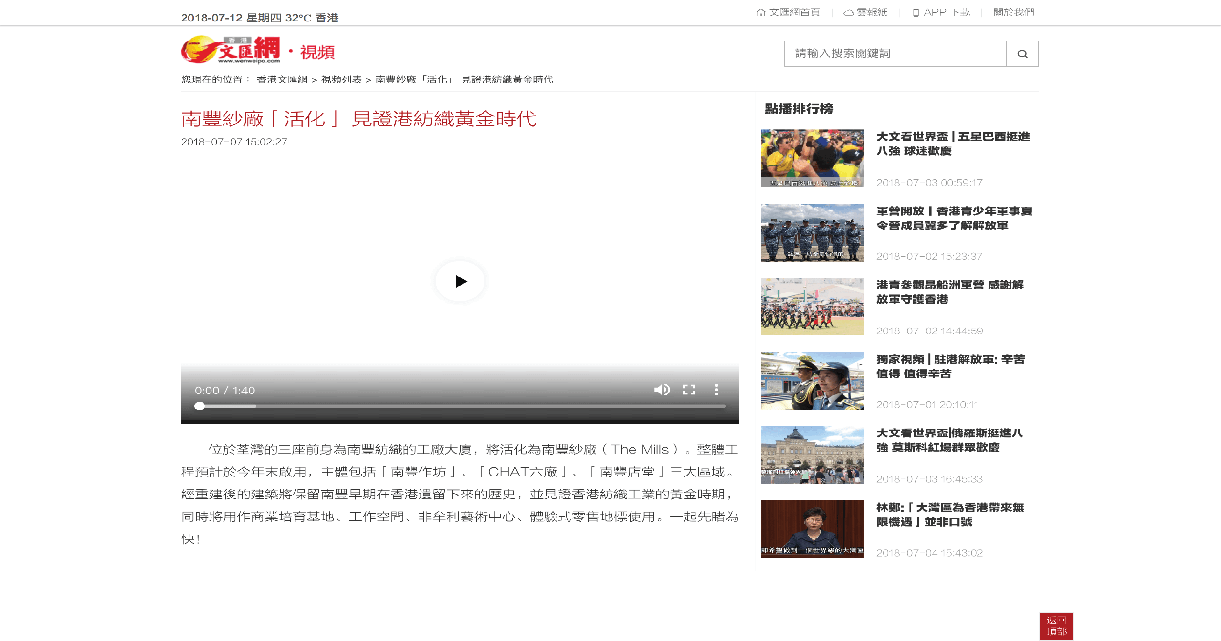Open the video's three-dot options menu
1221x641 pixels.
click(716, 390)
